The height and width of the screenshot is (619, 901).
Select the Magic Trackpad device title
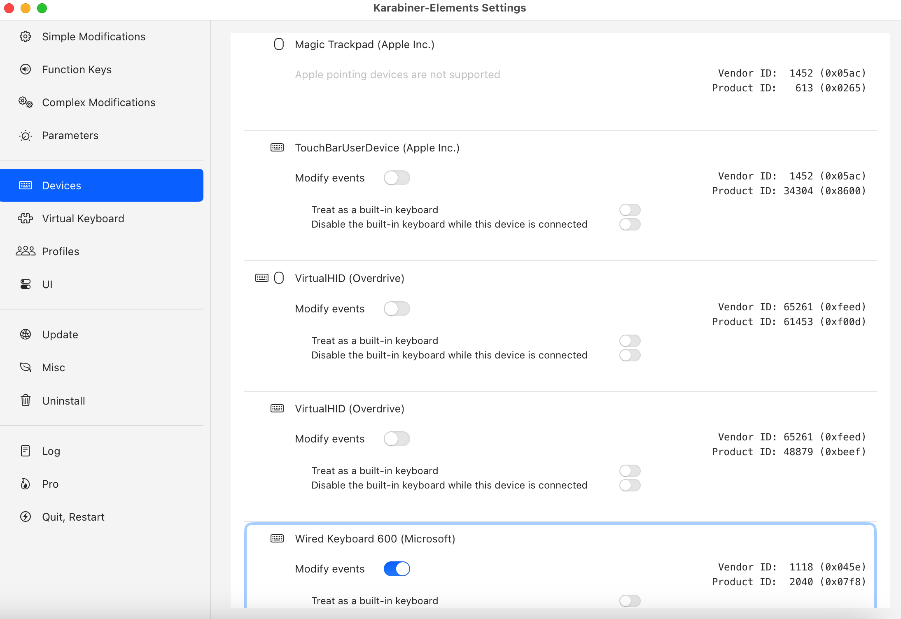point(364,44)
